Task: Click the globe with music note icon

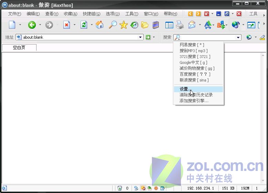Action: (x=236, y=25)
